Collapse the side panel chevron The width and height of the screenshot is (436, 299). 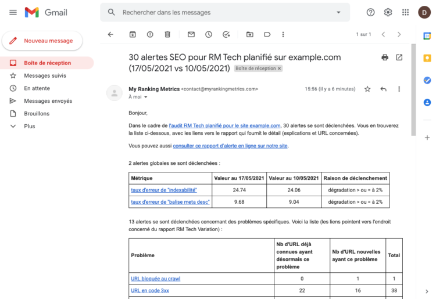(427, 291)
